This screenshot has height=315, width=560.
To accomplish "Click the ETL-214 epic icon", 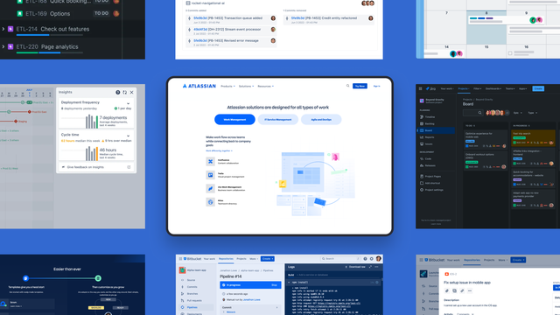I will (10, 29).
